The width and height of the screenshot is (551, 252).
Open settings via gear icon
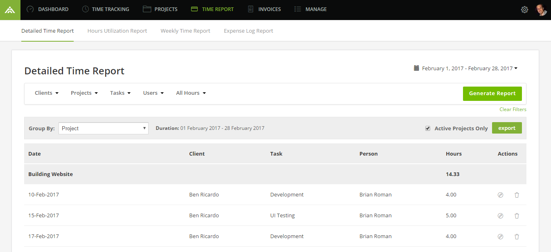(x=524, y=9)
